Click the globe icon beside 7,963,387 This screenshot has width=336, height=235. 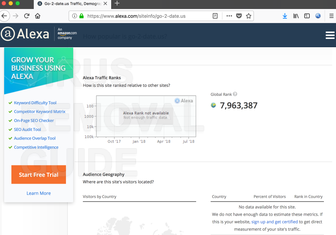point(213,105)
